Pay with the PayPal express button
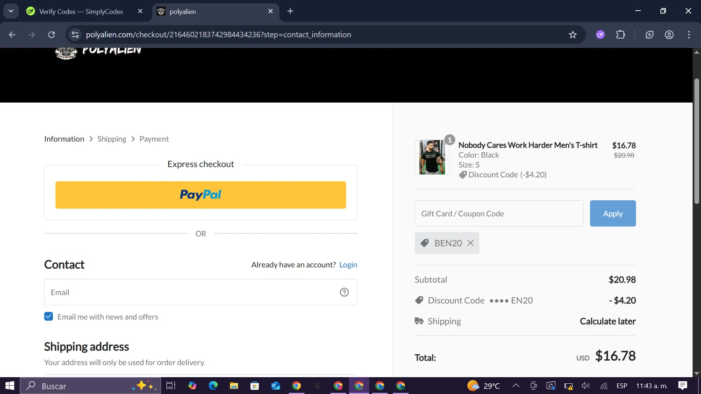The width and height of the screenshot is (701, 394). coord(200,195)
